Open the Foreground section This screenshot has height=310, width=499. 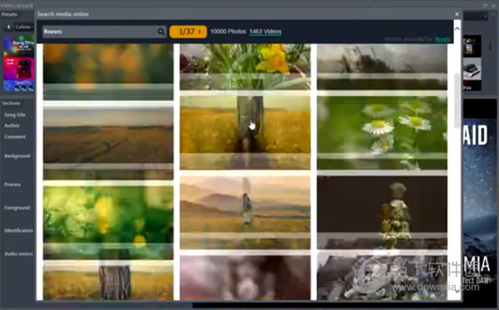[x=17, y=208]
